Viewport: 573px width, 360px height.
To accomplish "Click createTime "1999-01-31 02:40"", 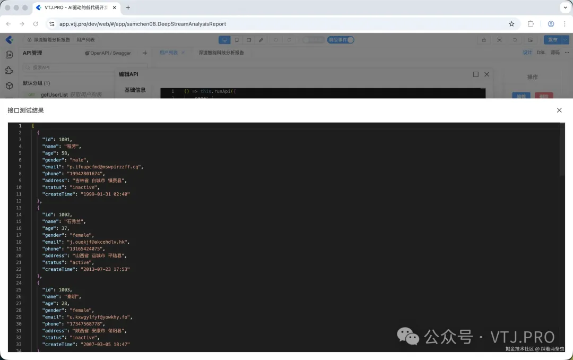I will click(x=105, y=194).
